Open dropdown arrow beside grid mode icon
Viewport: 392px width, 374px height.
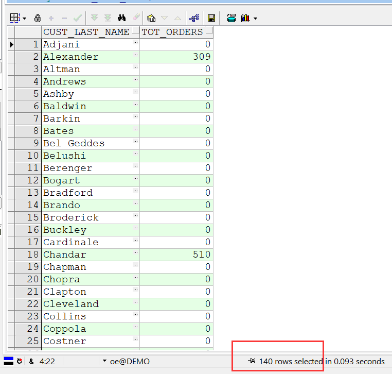(24, 19)
